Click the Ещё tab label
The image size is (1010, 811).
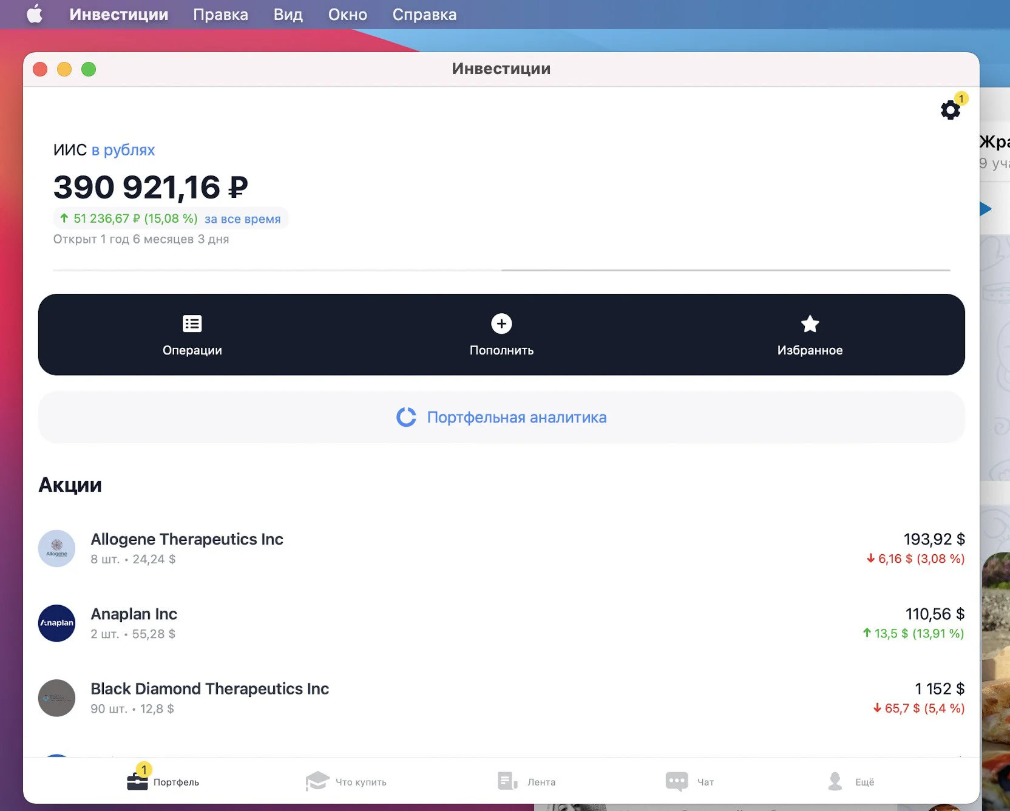pos(864,782)
